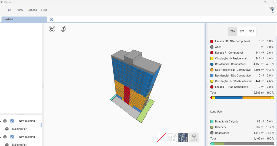Click the Residencial - Não Computável swatch
The image size is (277, 146).
pos(212,75)
